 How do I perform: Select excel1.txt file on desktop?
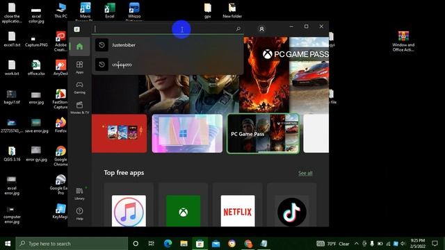12,40
